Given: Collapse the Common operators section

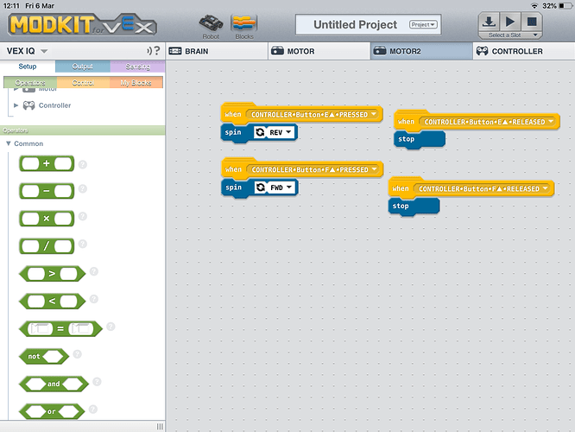Looking at the screenshot, I should click(x=9, y=143).
